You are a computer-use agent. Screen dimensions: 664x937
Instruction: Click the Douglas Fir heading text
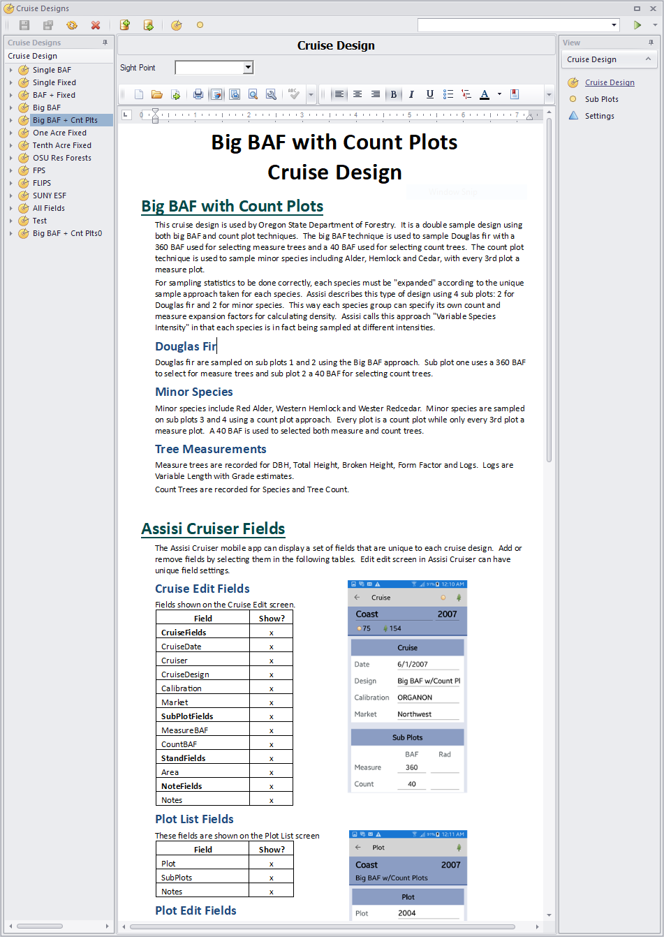(186, 346)
